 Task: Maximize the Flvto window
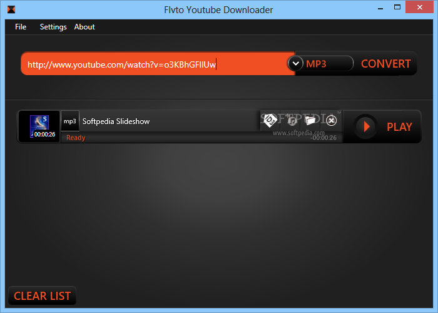tap(397, 8)
